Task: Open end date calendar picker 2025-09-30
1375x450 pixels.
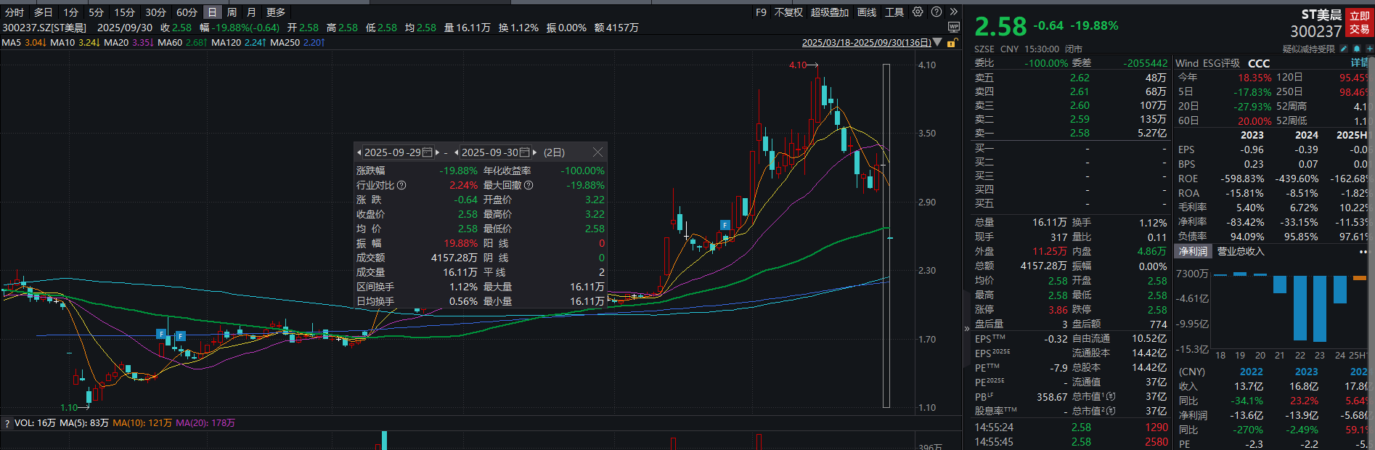Action: (525, 152)
